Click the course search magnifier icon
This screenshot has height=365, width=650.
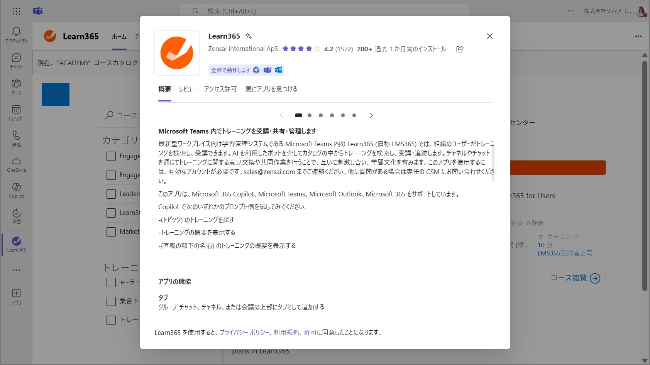pyautogui.click(x=109, y=115)
